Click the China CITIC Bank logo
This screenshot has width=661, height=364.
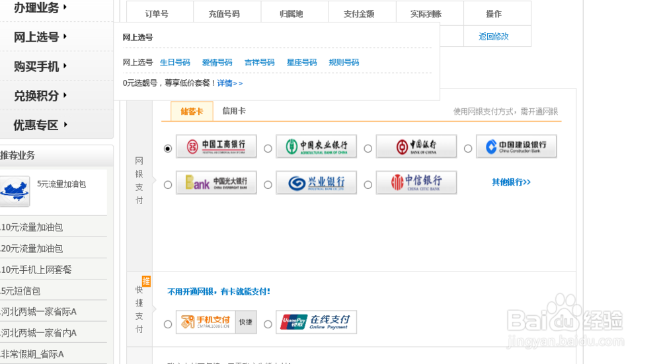(416, 182)
